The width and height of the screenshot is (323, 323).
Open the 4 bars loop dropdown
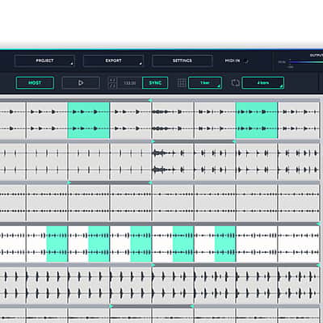[263, 83]
